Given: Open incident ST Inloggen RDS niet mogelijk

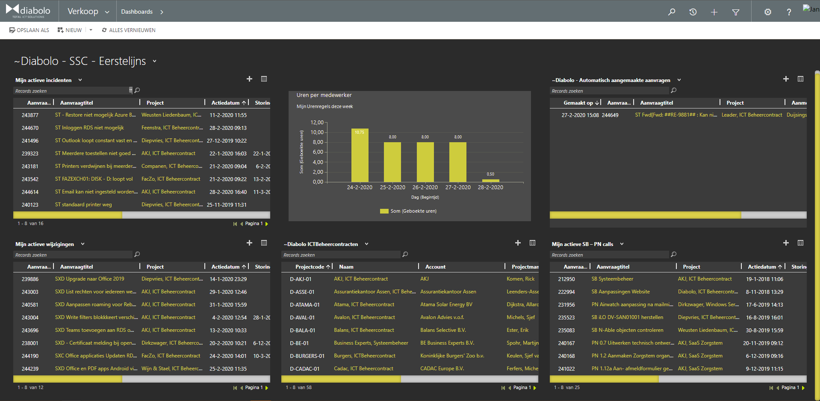Looking at the screenshot, I should pos(89,128).
